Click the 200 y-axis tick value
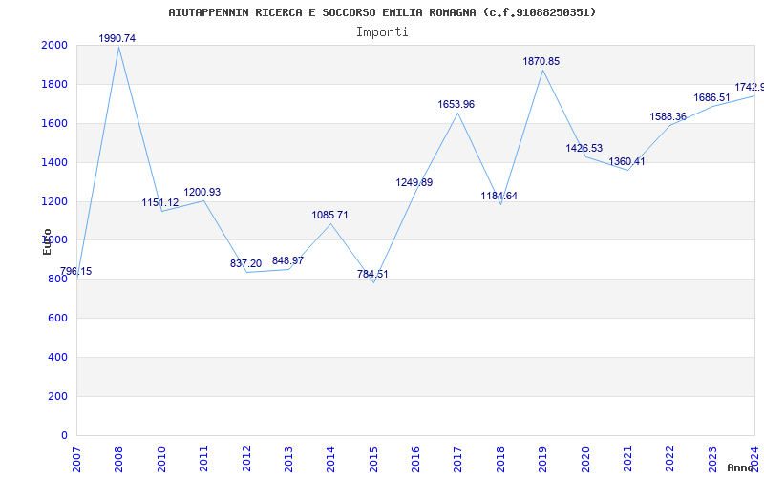The width and height of the screenshot is (764, 477). tap(57, 396)
